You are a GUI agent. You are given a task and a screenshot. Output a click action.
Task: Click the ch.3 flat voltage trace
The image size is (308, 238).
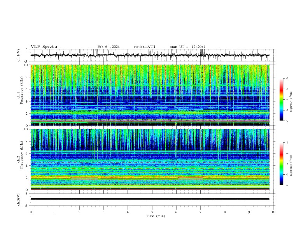(x=150, y=199)
